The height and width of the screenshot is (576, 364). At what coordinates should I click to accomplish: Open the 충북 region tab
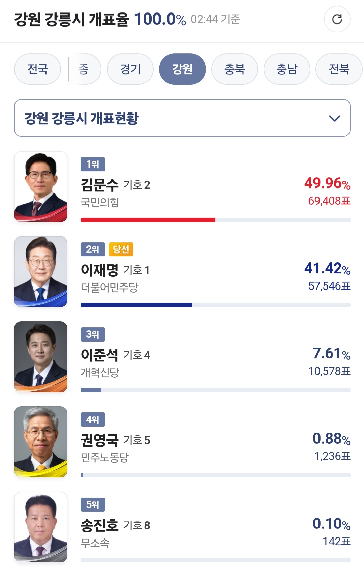(235, 69)
